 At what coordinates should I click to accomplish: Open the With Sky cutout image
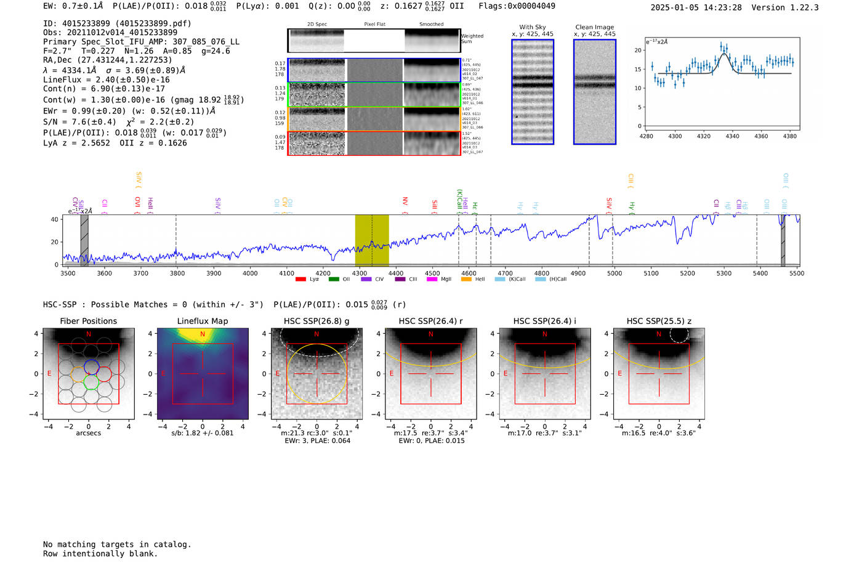coord(533,92)
